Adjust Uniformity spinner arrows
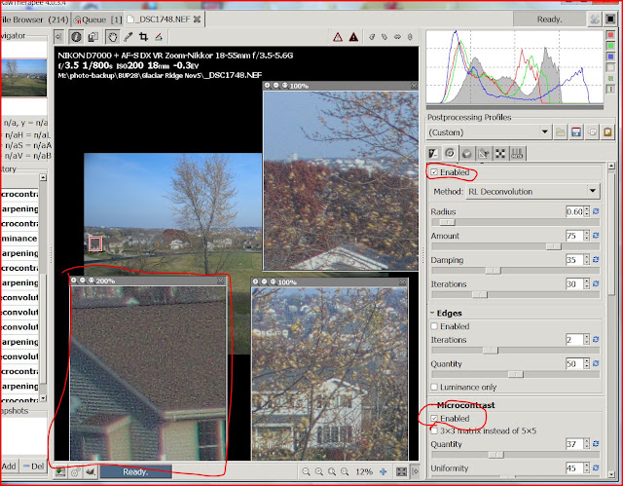The height and width of the screenshot is (486, 623). pyautogui.click(x=587, y=468)
